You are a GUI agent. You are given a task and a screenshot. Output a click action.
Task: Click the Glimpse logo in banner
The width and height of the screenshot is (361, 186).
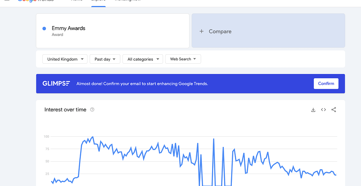pyautogui.click(x=56, y=83)
